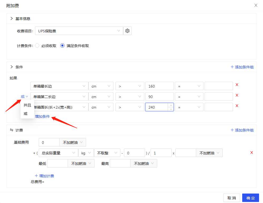Increase the 240 value with up stepper
The image size is (263, 203).
tap(171, 105)
